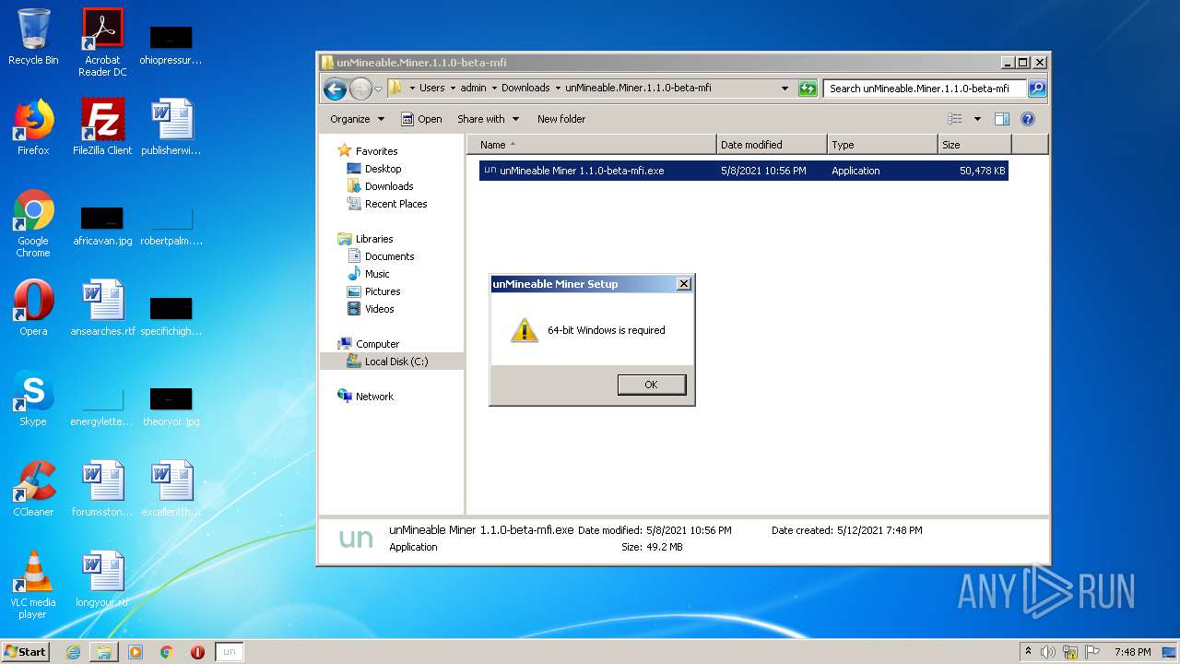
Task: Click taskbar clock showing 7:48 PM
Action: coord(1132,652)
